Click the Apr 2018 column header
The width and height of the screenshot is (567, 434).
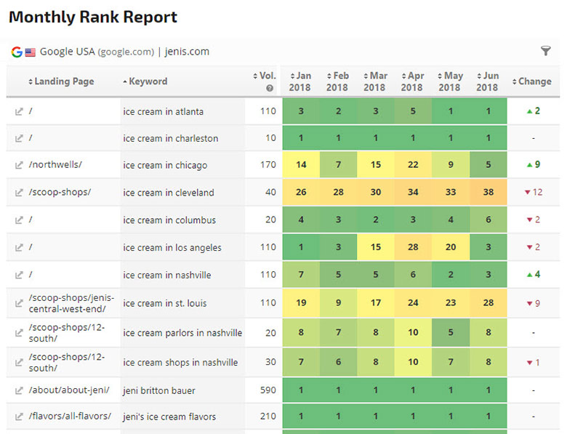pyautogui.click(x=412, y=81)
